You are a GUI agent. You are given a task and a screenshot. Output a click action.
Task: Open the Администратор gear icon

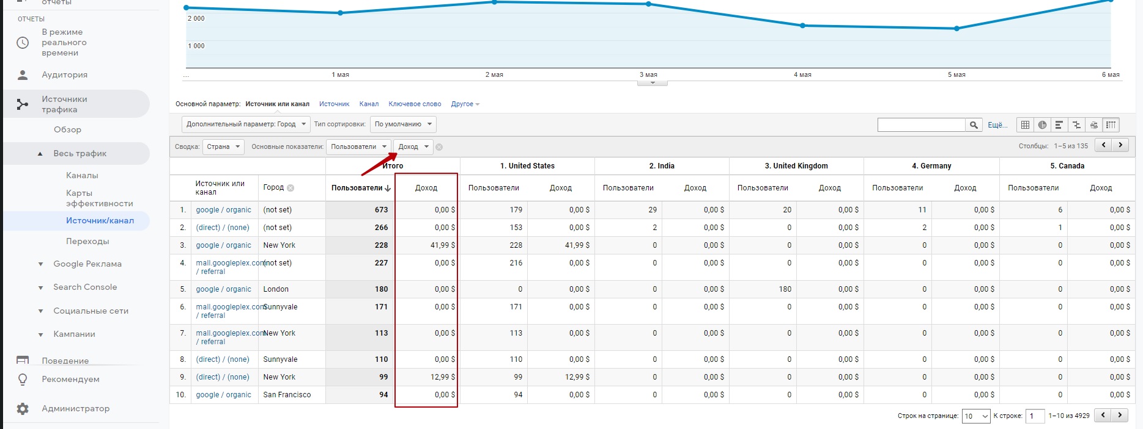(23, 409)
